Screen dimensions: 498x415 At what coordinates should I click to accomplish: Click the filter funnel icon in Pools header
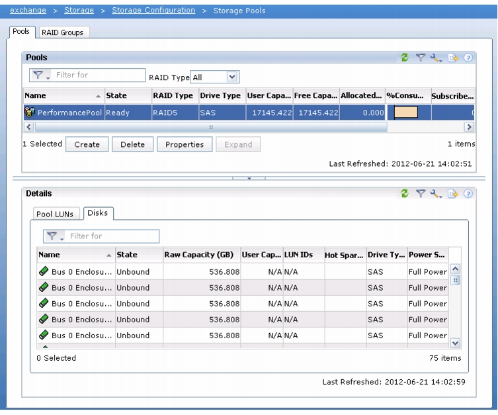click(421, 58)
